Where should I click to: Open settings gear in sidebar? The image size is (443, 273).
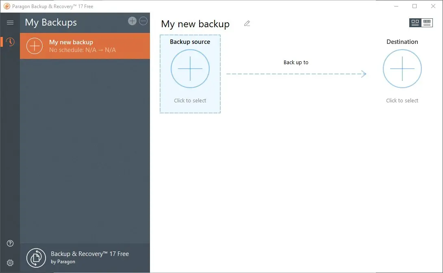point(10,263)
